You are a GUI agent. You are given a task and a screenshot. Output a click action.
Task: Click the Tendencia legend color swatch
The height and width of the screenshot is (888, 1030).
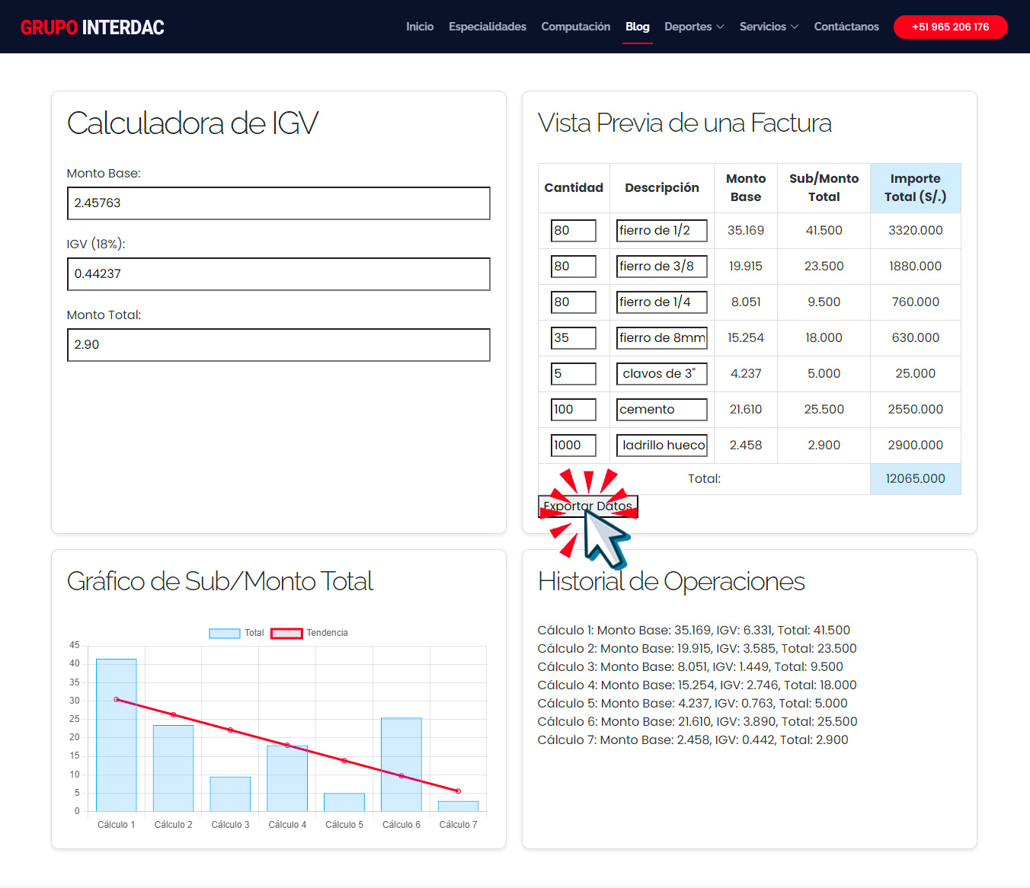click(x=286, y=633)
